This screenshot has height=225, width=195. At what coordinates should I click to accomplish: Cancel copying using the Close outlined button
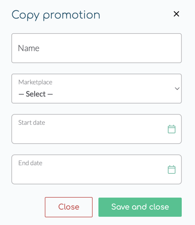click(x=69, y=207)
